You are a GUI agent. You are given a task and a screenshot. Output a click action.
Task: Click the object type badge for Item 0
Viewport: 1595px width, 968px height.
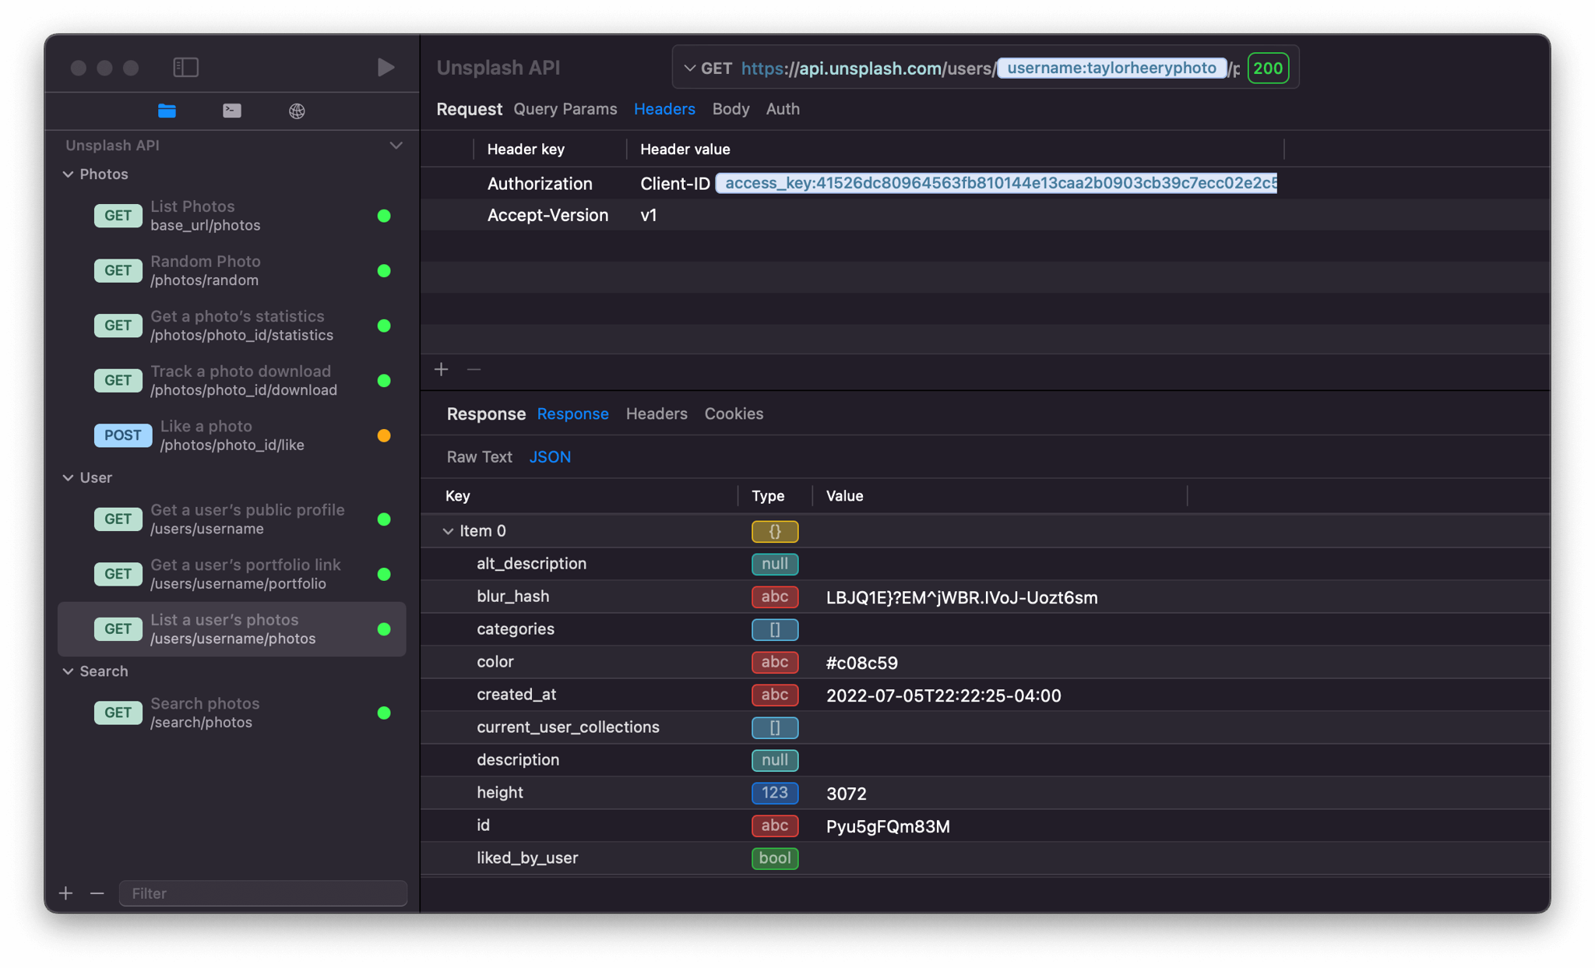pos(775,531)
